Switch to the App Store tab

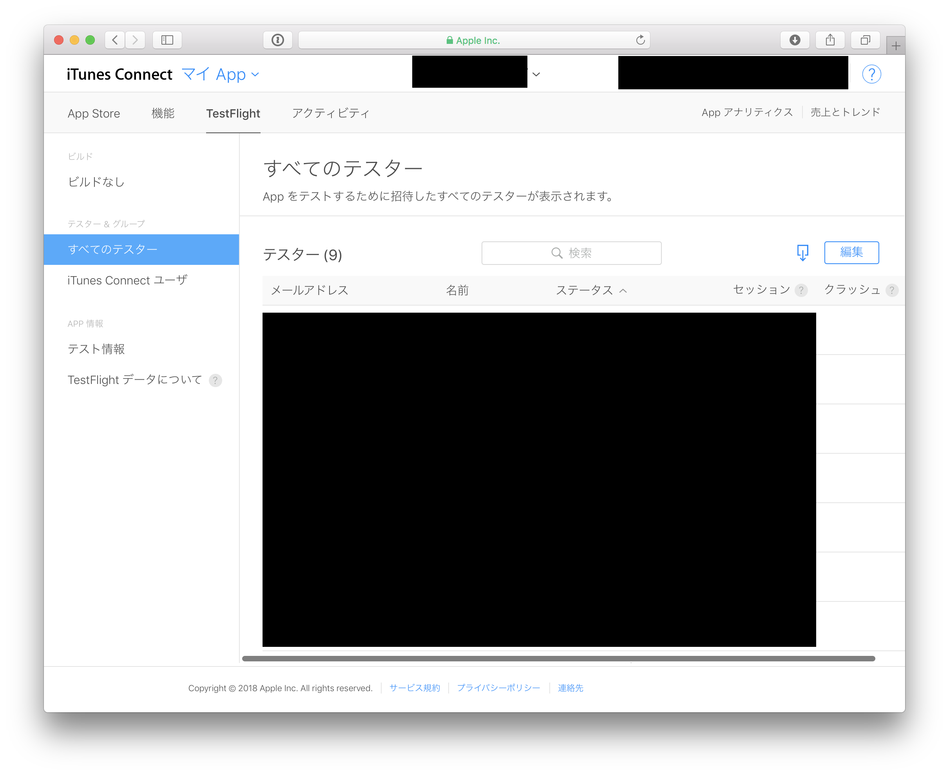tap(94, 113)
